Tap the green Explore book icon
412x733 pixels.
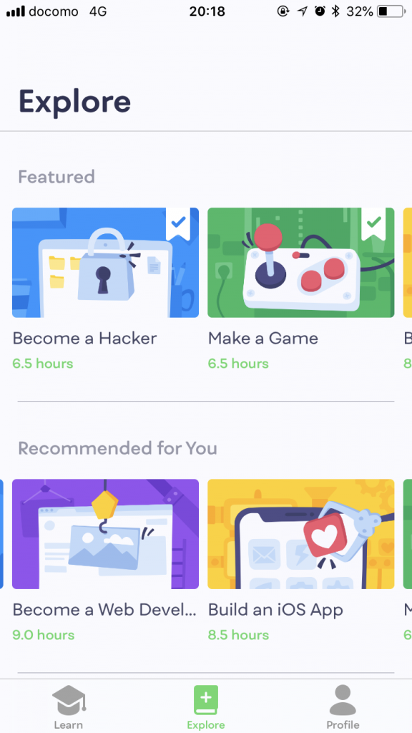point(206,700)
